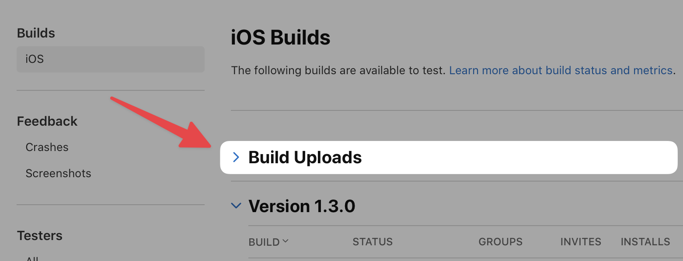
Task: Open Screenshots under Feedback
Action: pos(58,173)
